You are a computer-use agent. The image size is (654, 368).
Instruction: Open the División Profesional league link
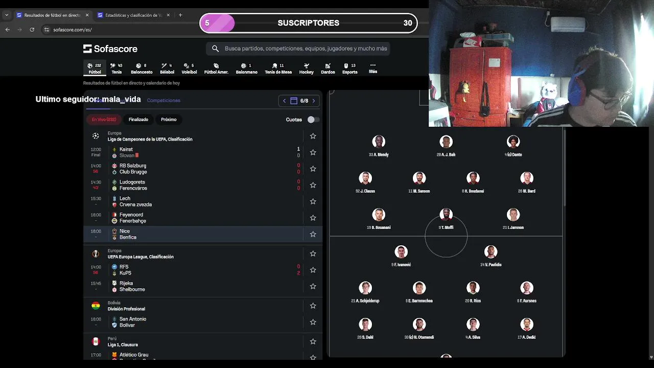(x=126, y=309)
